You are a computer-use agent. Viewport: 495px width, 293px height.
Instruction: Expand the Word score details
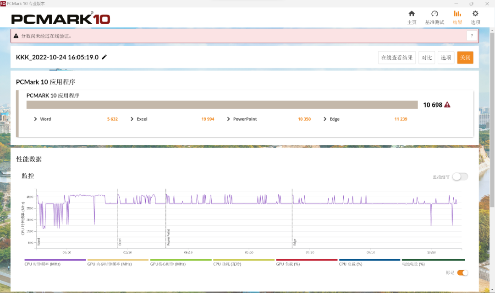35,119
